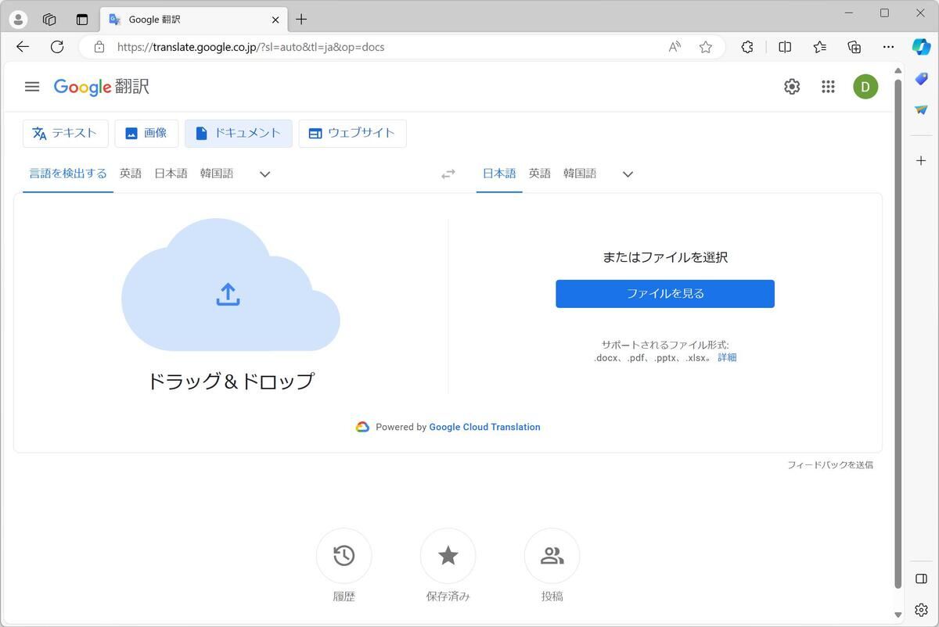Open browser profile icon
The width and height of the screenshot is (939, 627).
(17, 20)
